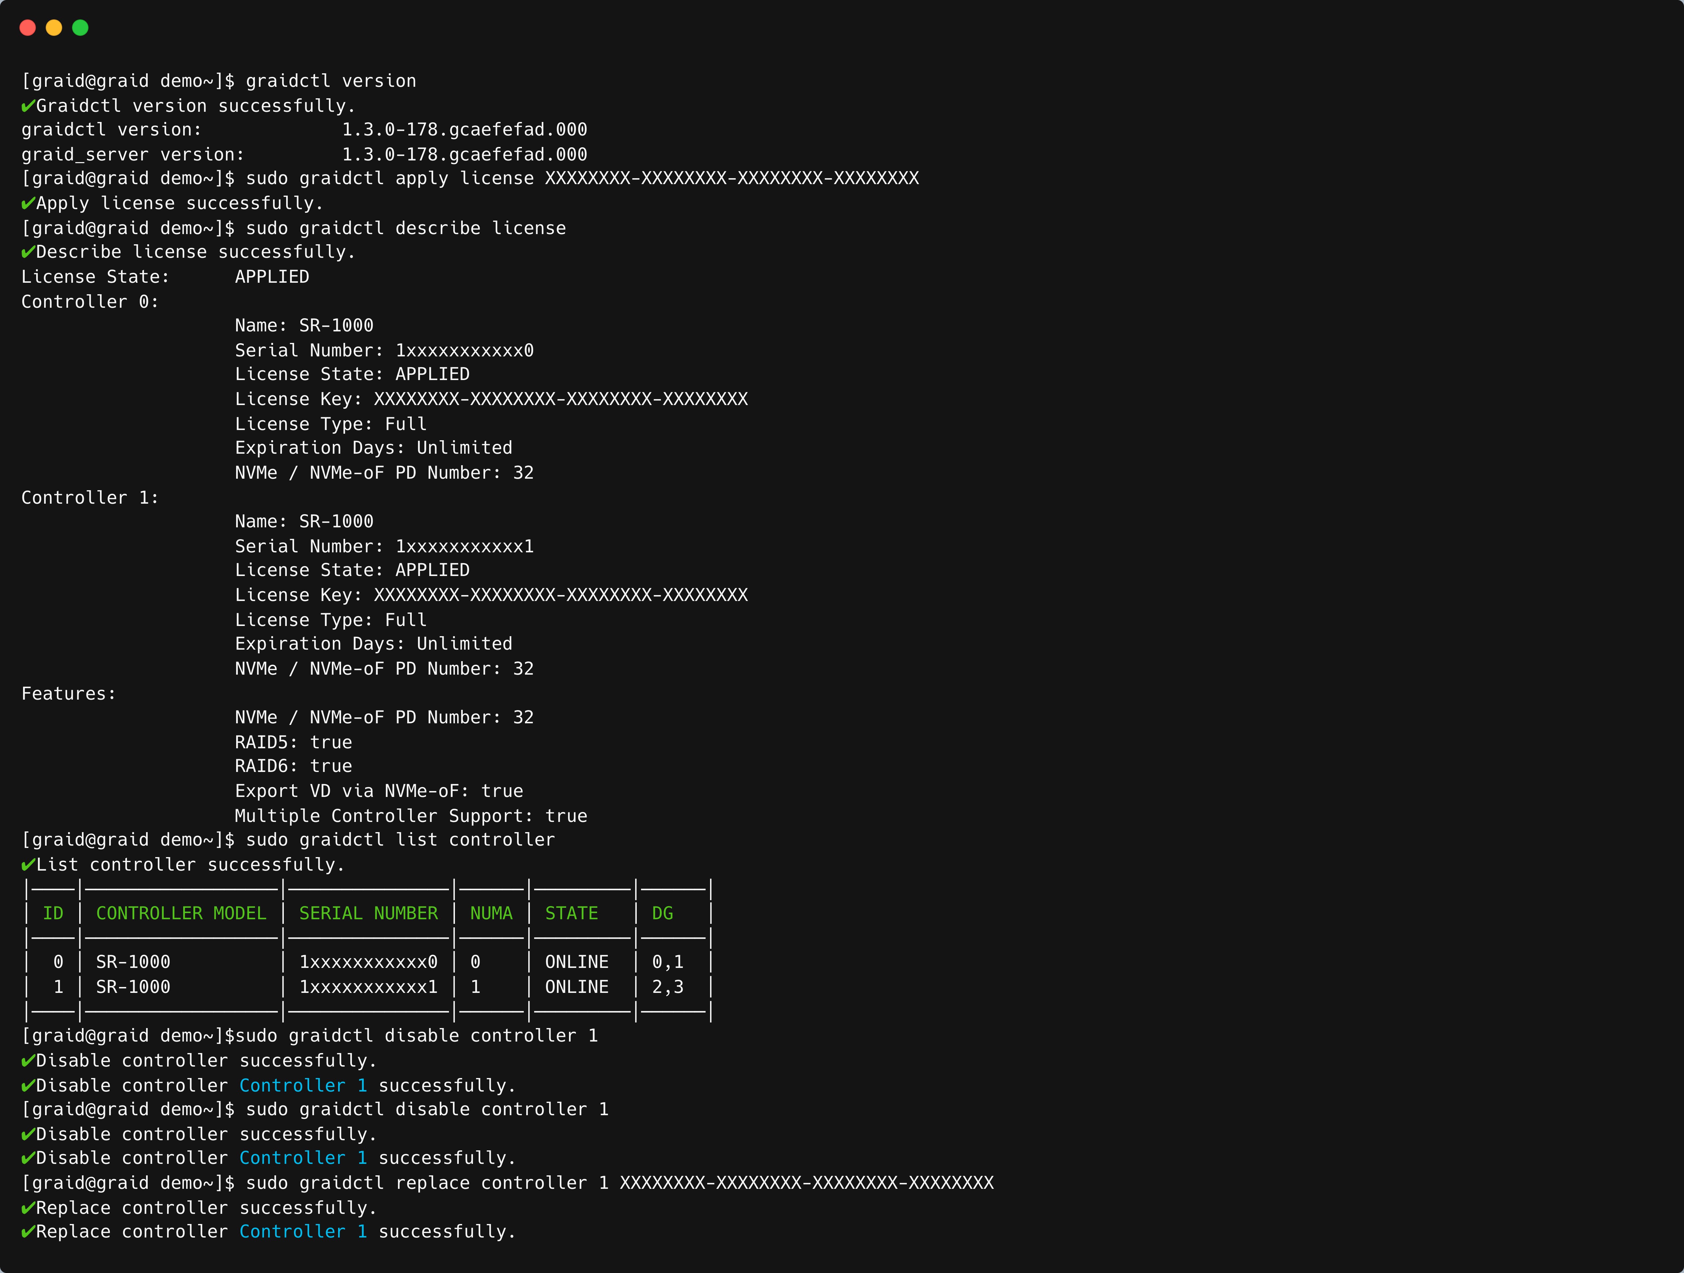Screen dimensions: 1684x1273
Task: Select the checkmark beside Describe license successfully
Action: tap(27, 251)
